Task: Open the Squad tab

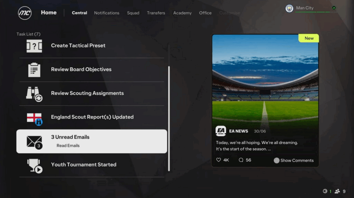Action: coord(133,13)
